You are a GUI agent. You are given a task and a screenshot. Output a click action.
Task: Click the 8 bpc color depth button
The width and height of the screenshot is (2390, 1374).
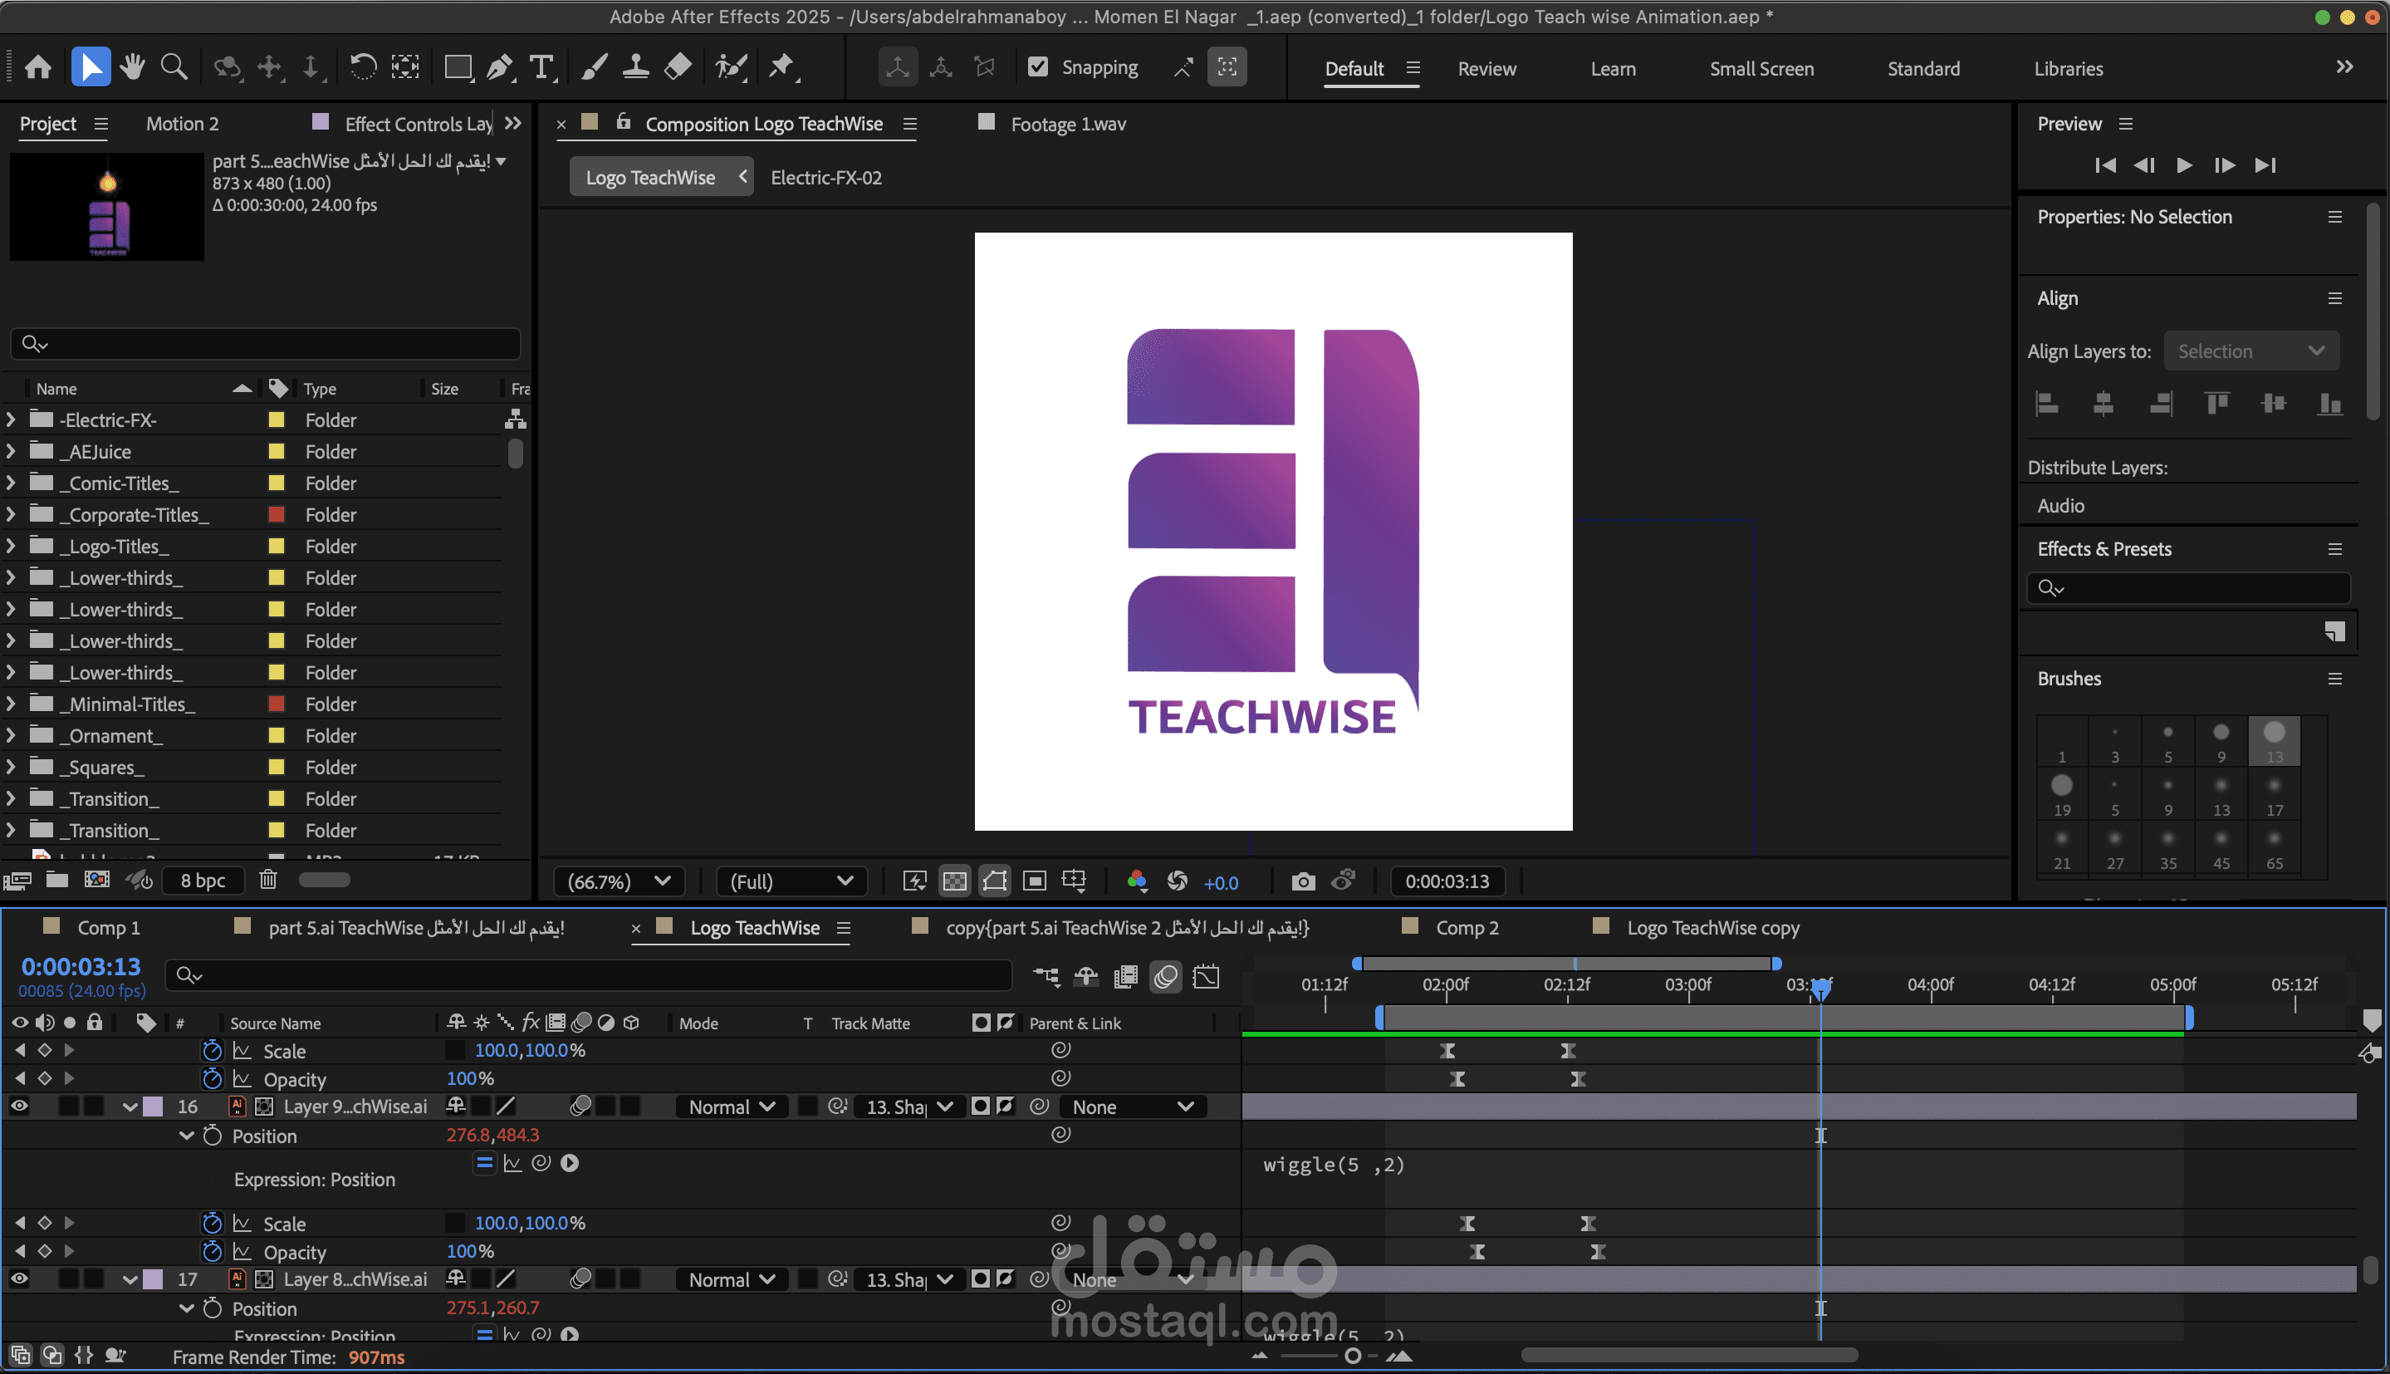coord(203,880)
